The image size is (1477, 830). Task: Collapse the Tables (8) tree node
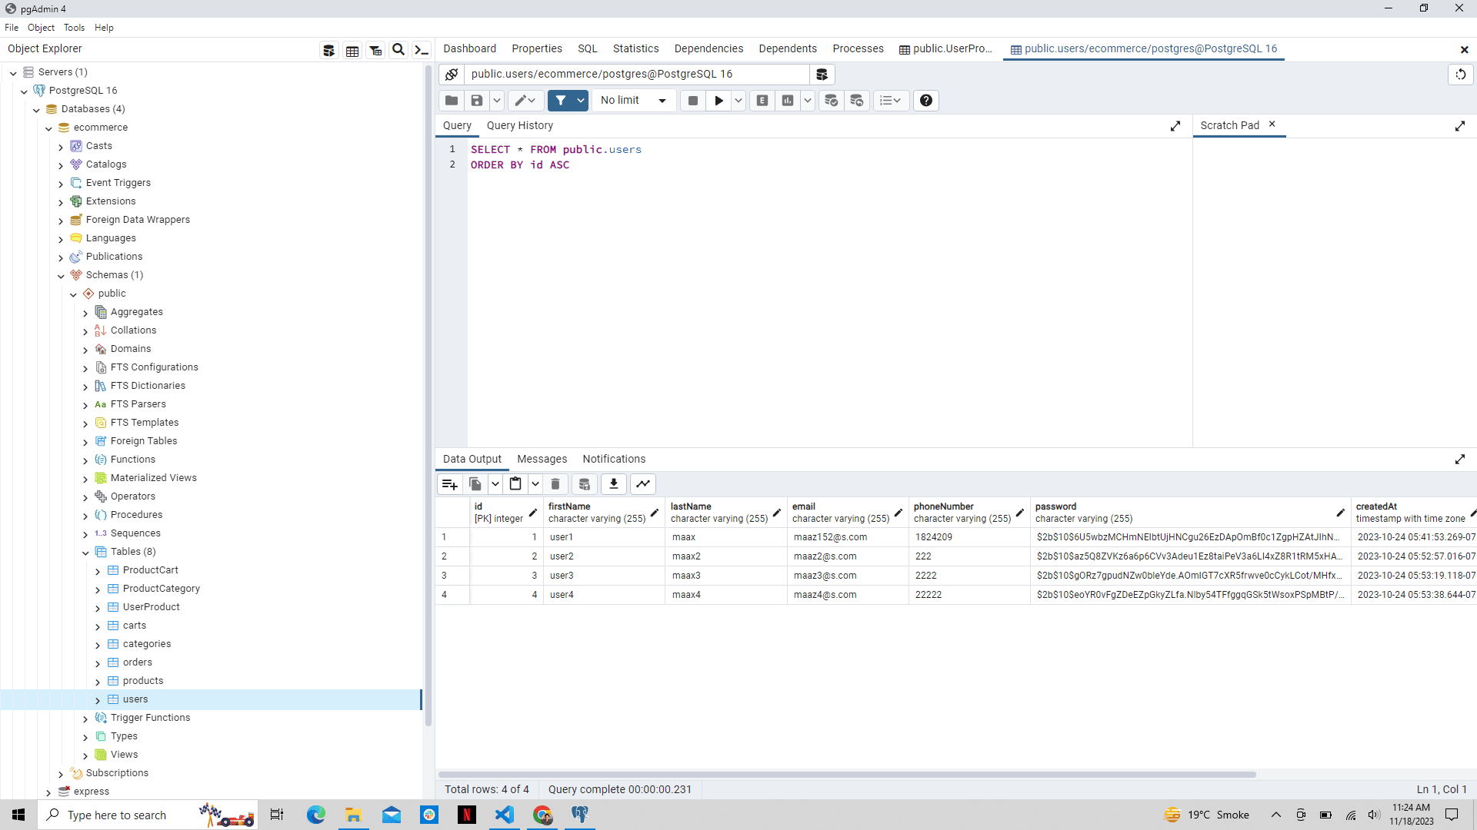point(85,553)
